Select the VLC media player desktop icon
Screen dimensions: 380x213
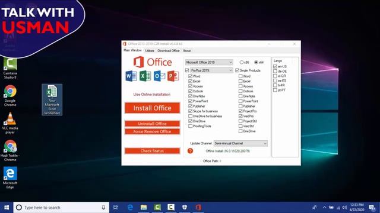coord(10,123)
